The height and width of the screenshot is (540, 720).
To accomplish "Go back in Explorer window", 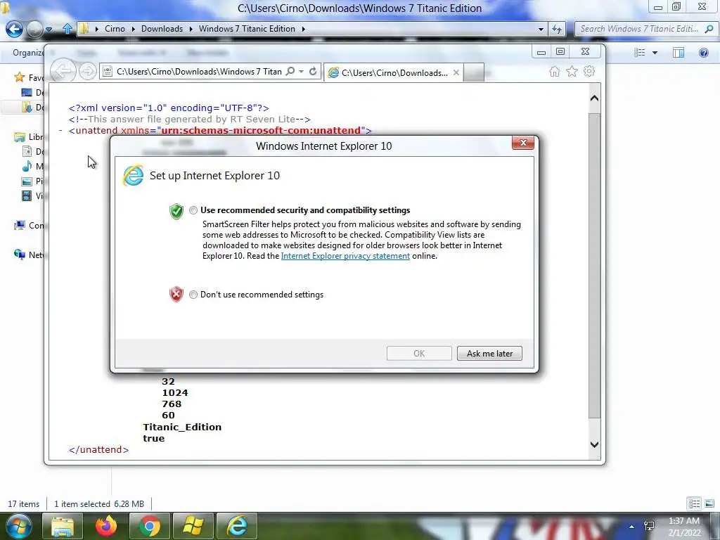I will point(14,29).
